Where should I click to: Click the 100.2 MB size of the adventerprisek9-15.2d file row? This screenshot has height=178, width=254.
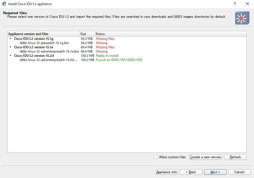[88, 60]
